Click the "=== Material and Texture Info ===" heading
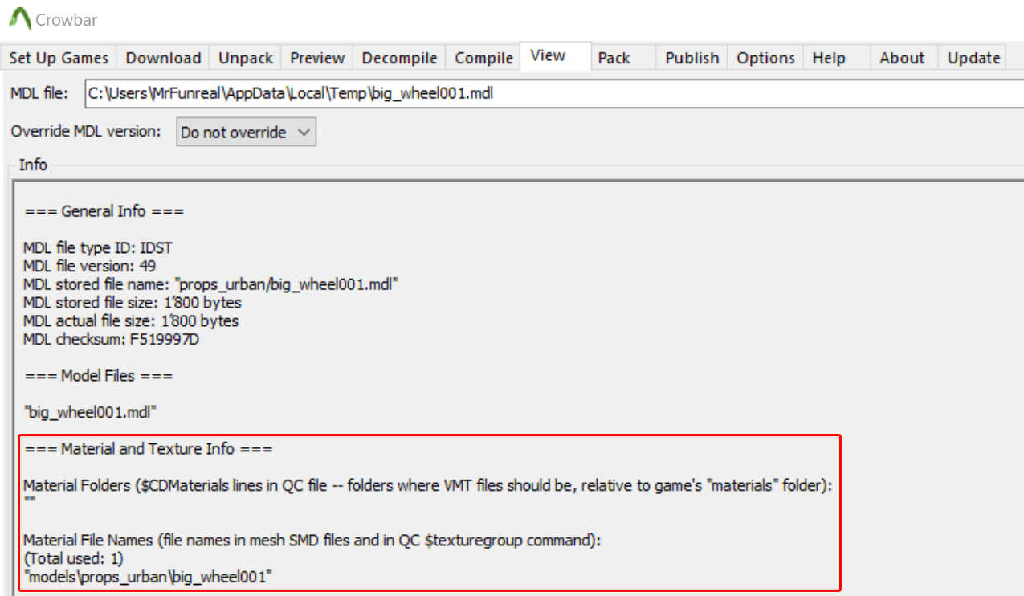This screenshot has height=596, width=1024. (x=149, y=449)
